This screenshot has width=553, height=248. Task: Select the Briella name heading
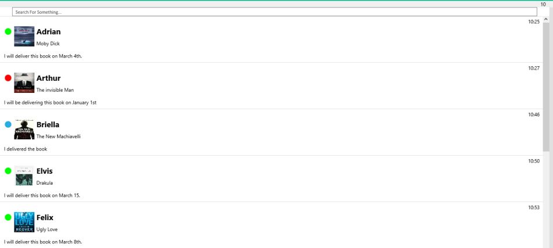point(48,125)
